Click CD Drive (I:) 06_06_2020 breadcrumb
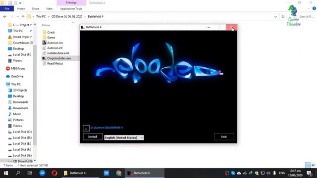Image resolution: width=317 pixels, height=178 pixels. coord(67,16)
